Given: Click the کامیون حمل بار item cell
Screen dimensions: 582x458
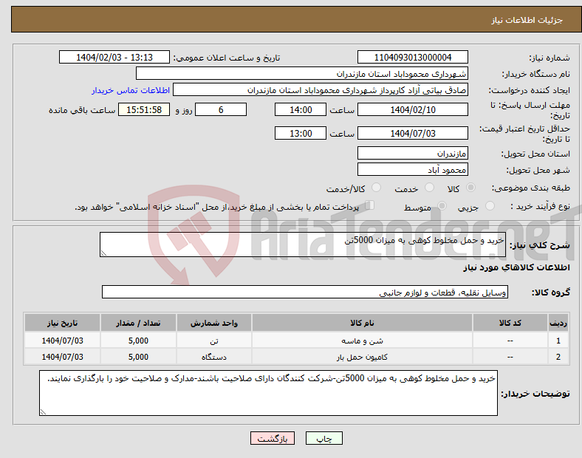Looking at the screenshot, I should [362, 357].
